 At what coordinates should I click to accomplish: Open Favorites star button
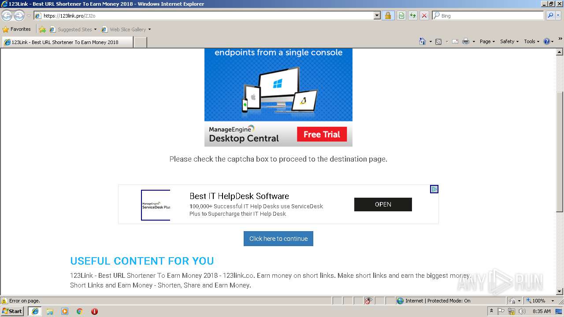(17, 29)
